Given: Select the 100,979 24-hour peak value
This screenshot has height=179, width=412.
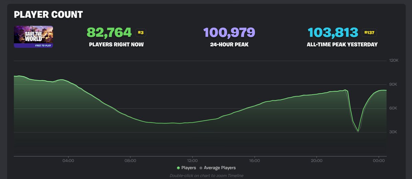Looking at the screenshot, I should click(229, 33).
